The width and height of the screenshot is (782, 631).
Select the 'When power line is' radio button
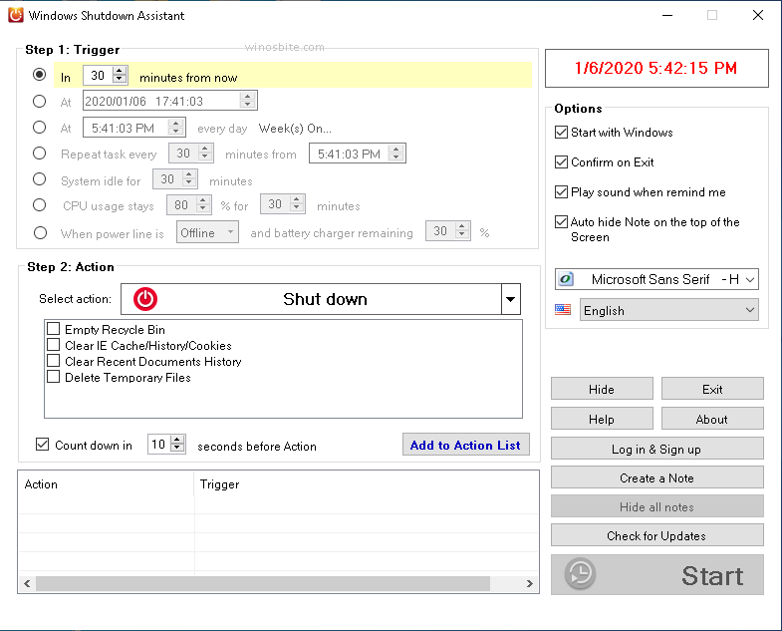40,232
